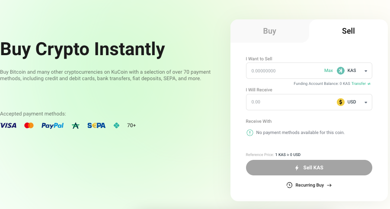Click the KAS coin icon

(341, 71)
